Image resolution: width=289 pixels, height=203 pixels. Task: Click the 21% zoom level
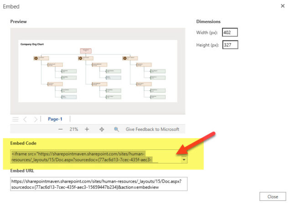tap(74, 129)
